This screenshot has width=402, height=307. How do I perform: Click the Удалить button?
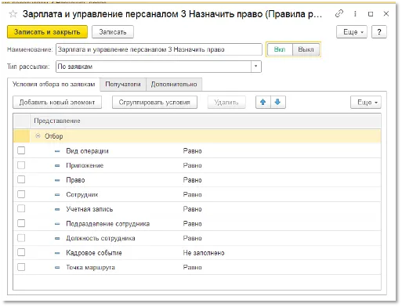click(226, 103)
